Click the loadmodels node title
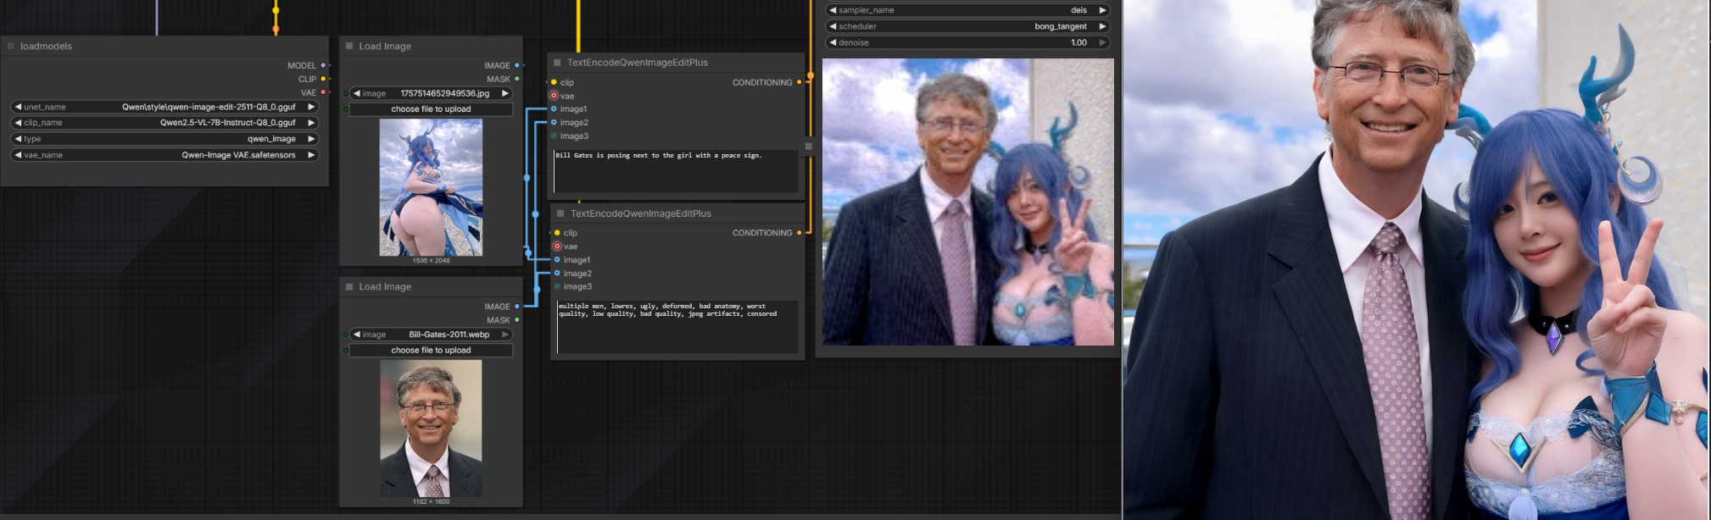Image resolution: width=1711 pixels, height=520 pixels. click(x=46, y=46)
